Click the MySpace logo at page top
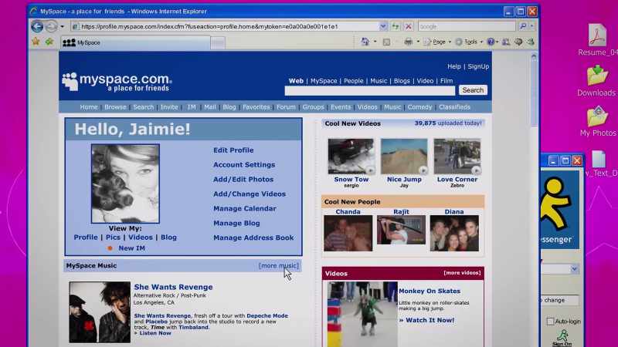Image resolution: width=618 pixels, height=347 pixels. [117, 82]
